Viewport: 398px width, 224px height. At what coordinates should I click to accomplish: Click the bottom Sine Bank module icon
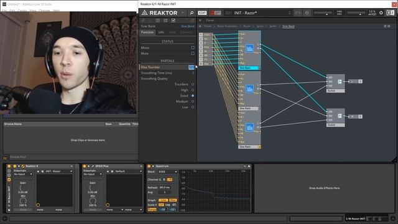coord(249,127)
